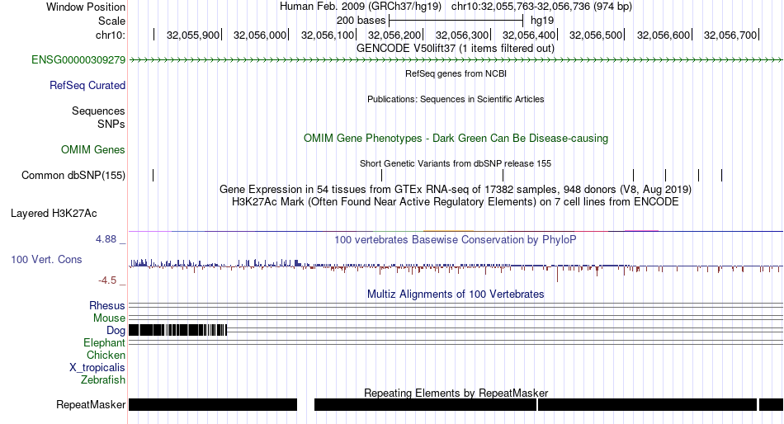Click the Scale row label
The image size is (784, 424).
pos(112,21)
